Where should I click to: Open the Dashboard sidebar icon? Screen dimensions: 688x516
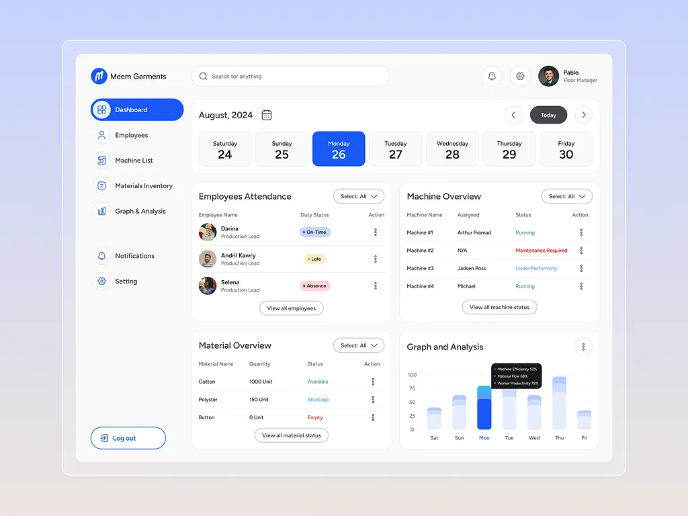[x=101, y=110]
